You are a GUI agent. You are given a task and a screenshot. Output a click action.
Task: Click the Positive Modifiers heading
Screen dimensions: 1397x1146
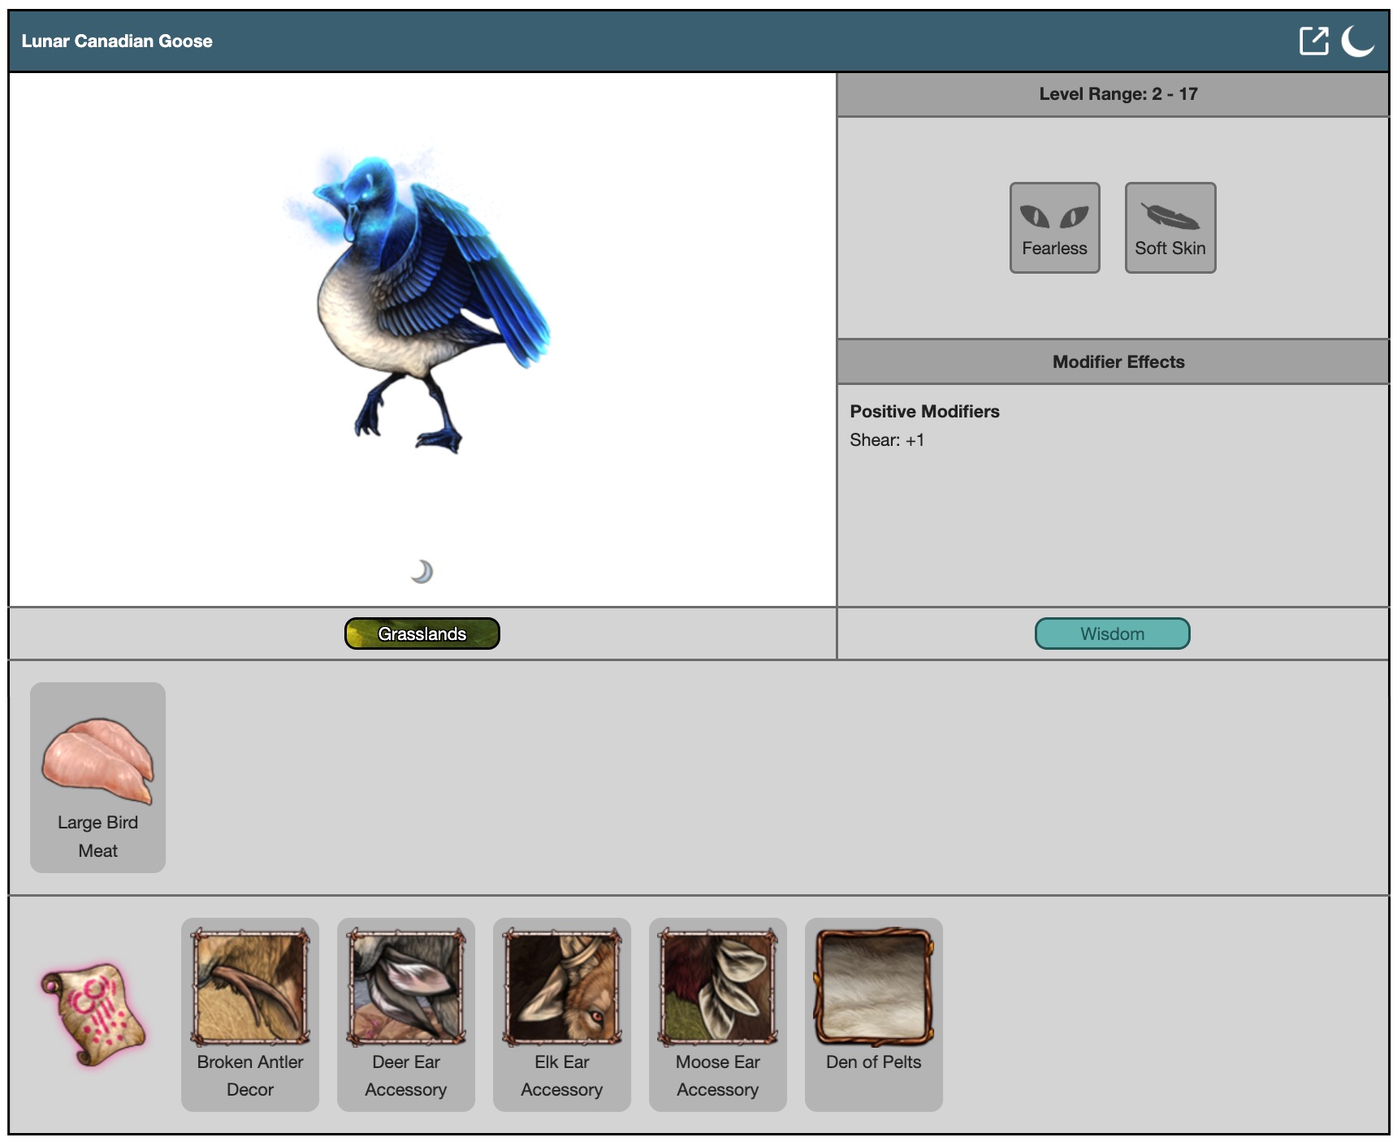pos(924,412)
